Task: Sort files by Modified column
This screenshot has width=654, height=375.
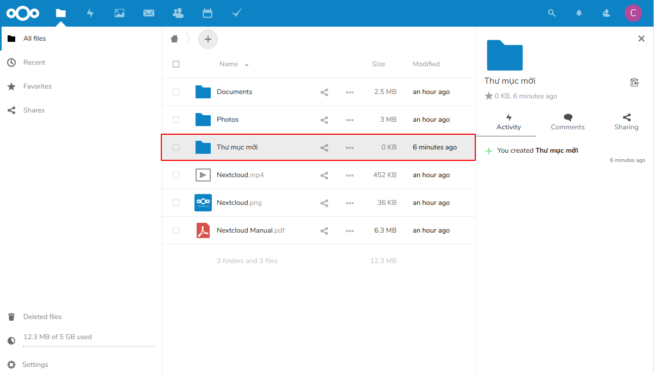Action: point(426,64)
